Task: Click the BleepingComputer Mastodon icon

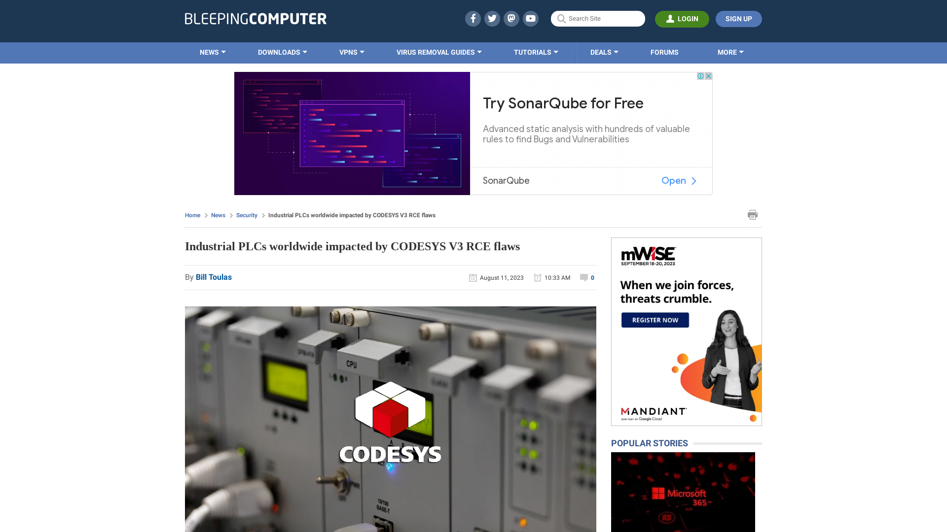Action: tap(511, 18)
